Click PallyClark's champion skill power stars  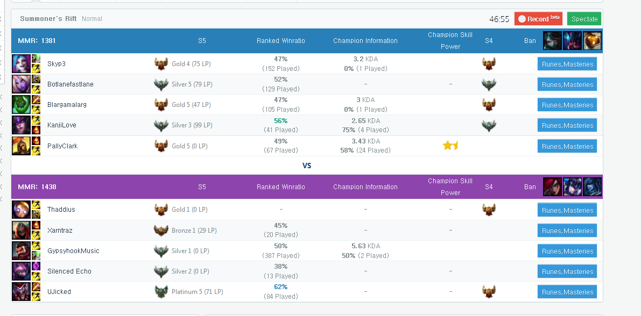(450, 145)
